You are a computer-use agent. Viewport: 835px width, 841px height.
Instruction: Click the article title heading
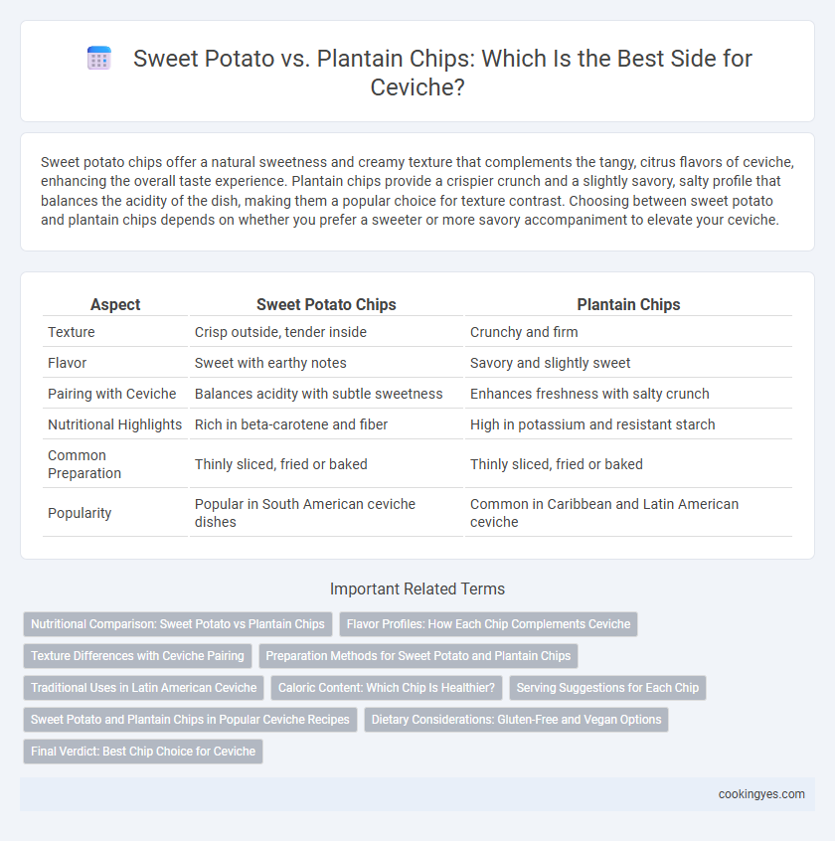[x=442, y=73]
